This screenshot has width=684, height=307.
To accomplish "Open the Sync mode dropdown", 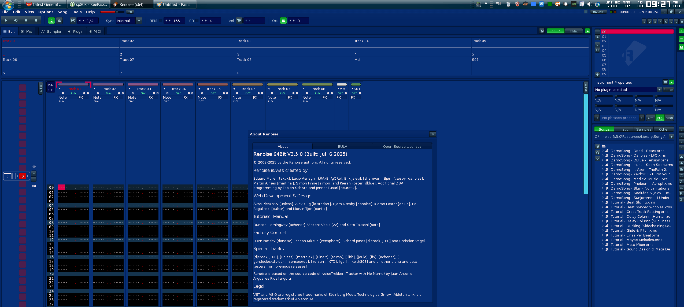I will (139, 21).
